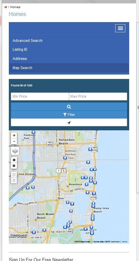Click the locate-me arrow button
The image size is (139, 261).
[x=69, y=123]
